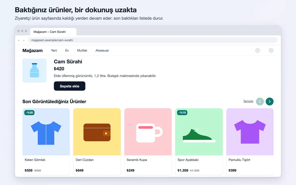Show next recently viewed products
296x185 pixels.
pyautogui.click(x=270, y=101)
